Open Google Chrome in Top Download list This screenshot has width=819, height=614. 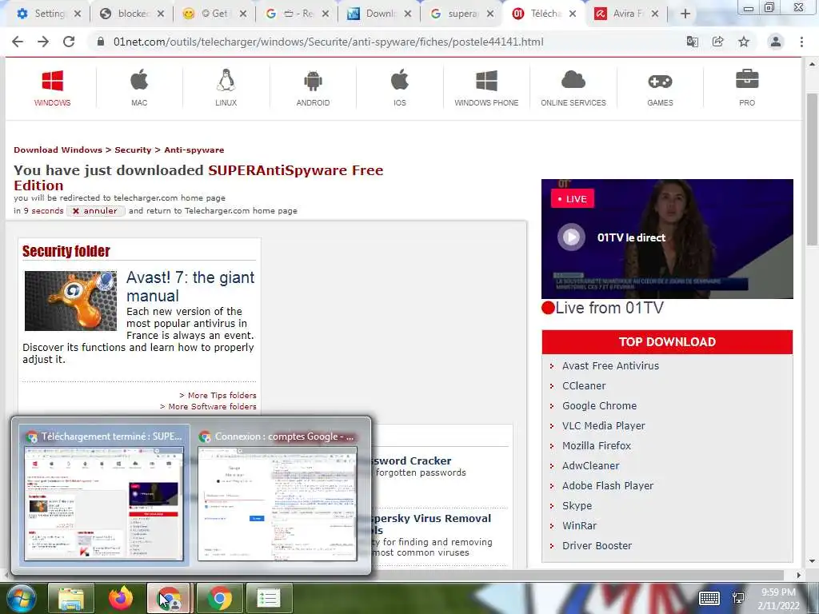[x=599, y=405]
